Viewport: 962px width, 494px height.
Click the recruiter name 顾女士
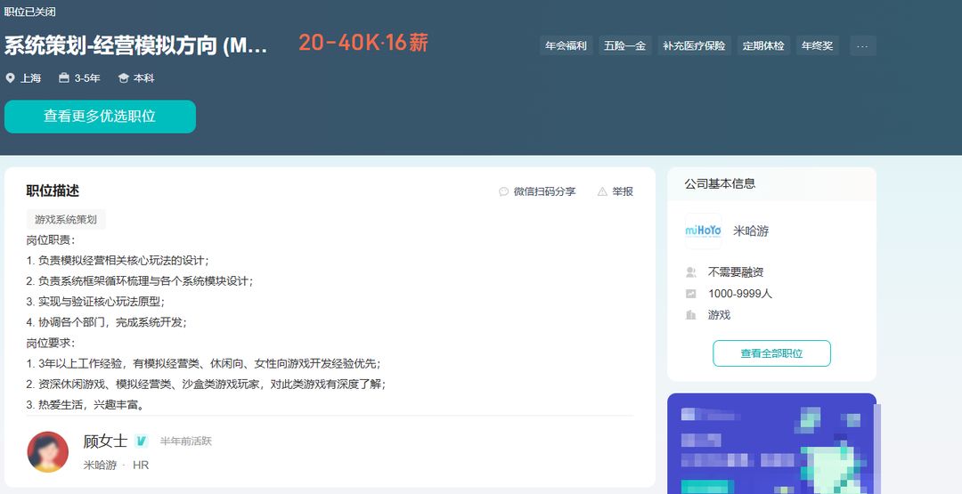pos(105,441)
